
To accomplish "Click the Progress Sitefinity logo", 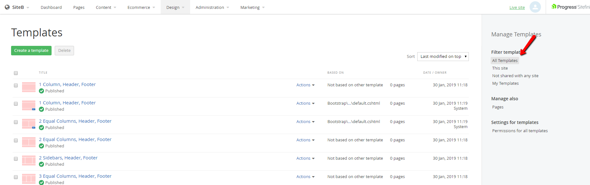I will pyautogui.click(x=570, y=7).
